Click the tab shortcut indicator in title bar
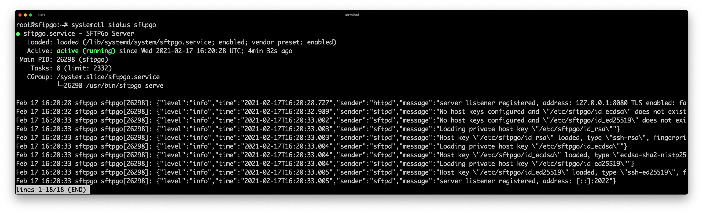703x214 pixels. click(41, 15)
